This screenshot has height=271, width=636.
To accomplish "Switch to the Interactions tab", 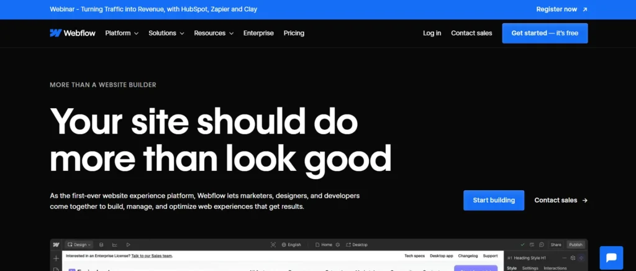I will tap(555, 268).
